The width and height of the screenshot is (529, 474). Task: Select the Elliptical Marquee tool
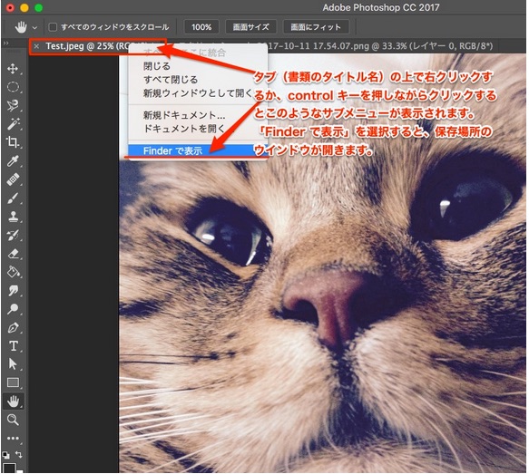point(13,87)
